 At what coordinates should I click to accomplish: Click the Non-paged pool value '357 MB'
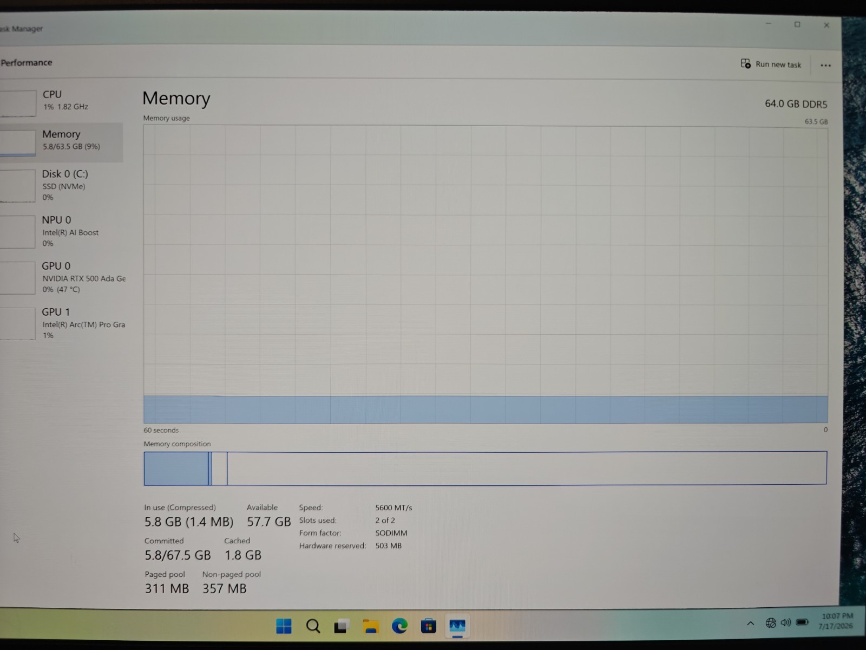point(225,589)
